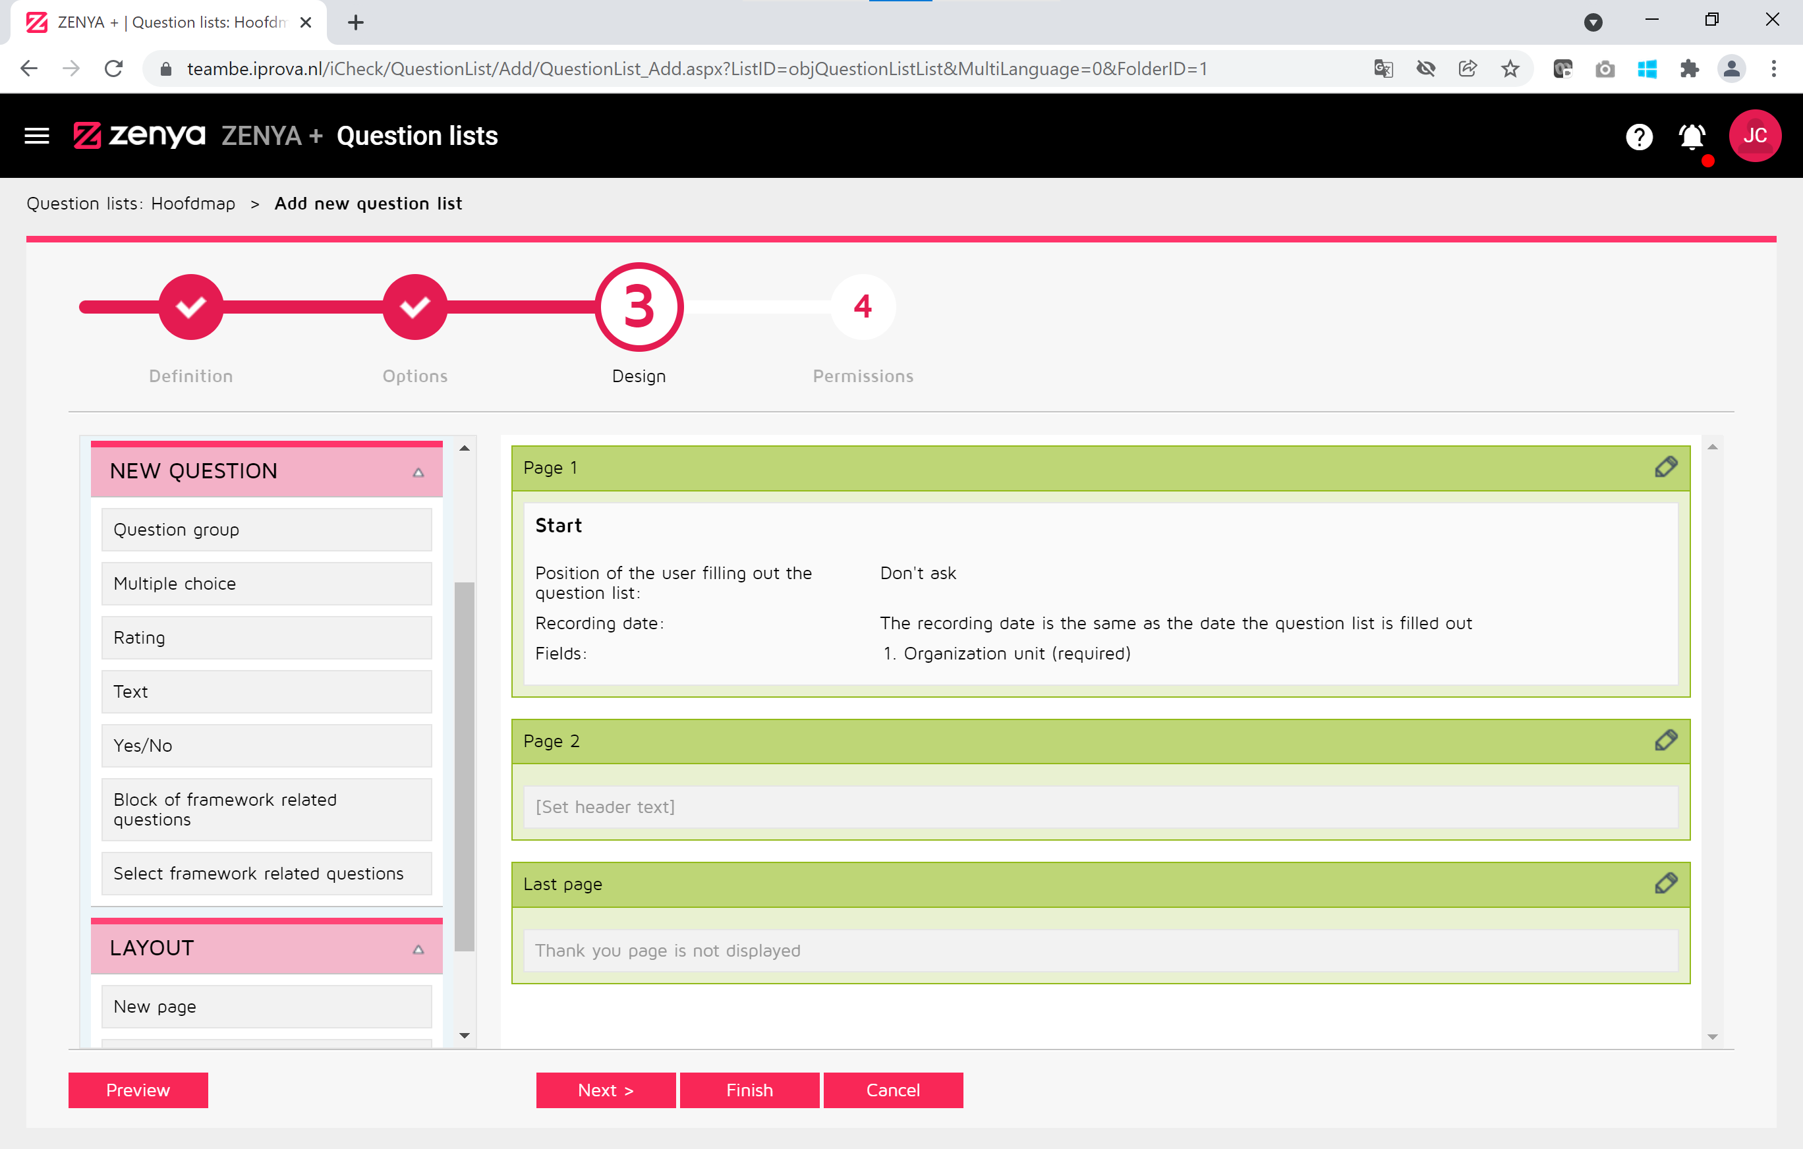Open the help question mark icon
1803x1149 pixels.
click(1639, 136)
